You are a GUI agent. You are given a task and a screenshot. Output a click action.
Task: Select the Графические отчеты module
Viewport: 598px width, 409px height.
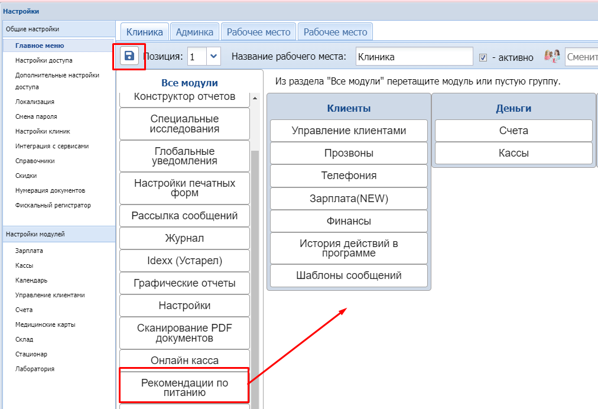tap(184, 284)
